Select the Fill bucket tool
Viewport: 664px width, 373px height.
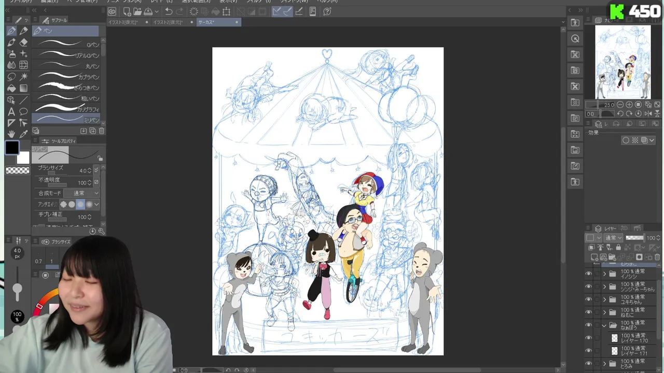click(11, 88)
